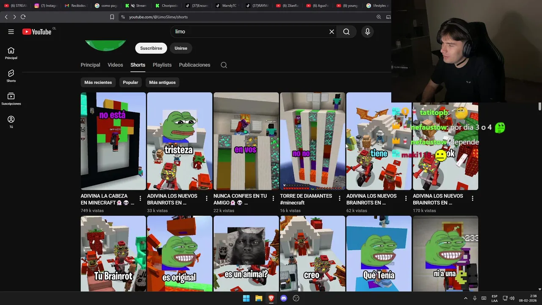Open the 'tristeza' Pepe short thumbnail
This screenshot has width=542, height=305.
(x=180, y=141)
